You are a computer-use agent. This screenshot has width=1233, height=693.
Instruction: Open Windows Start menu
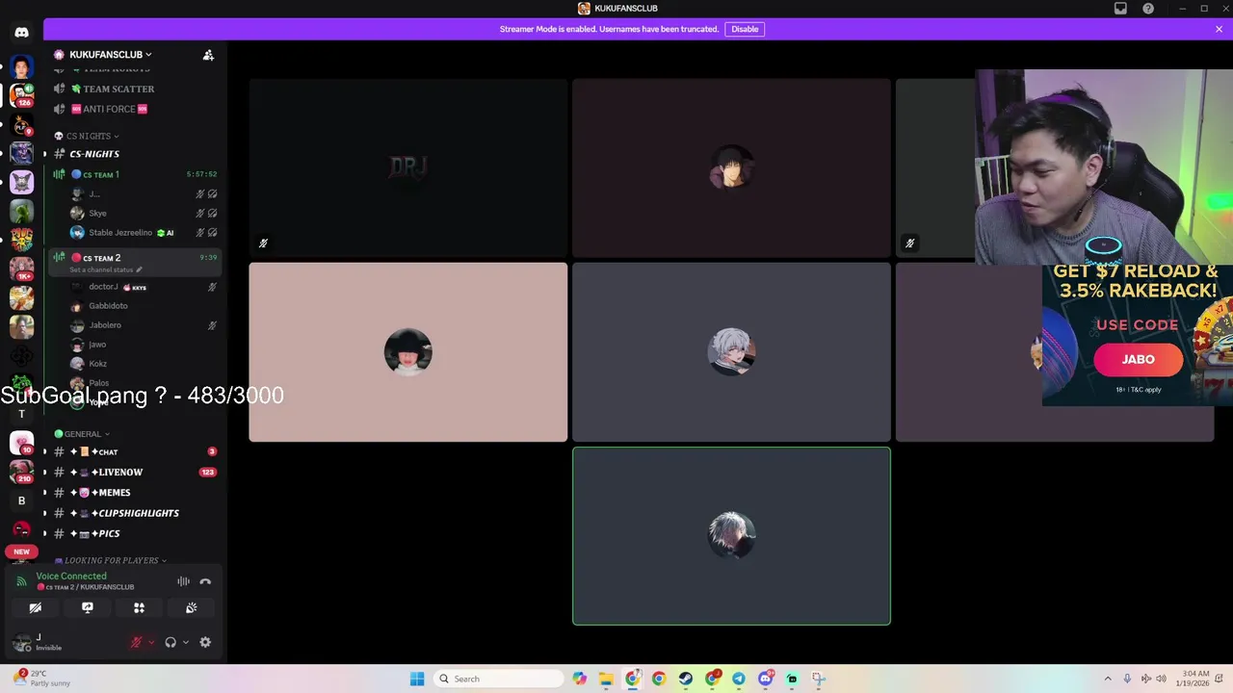[417, 679]
